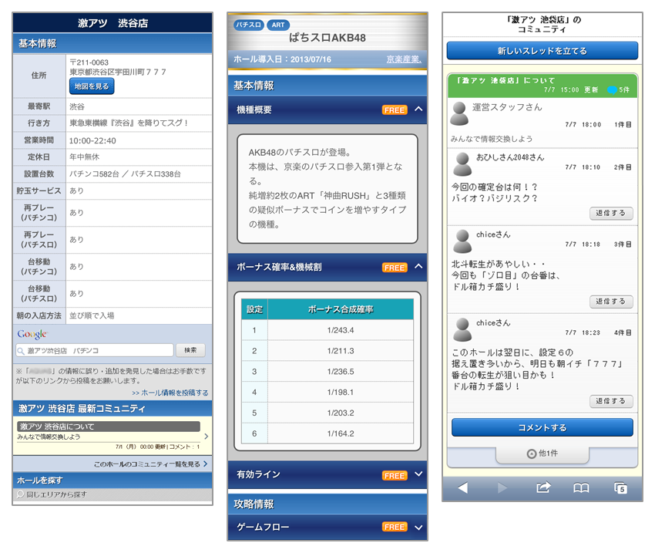Select 1/198.1 probability cell for setting 4
The image size is (655, 553).
pos(341,392)
